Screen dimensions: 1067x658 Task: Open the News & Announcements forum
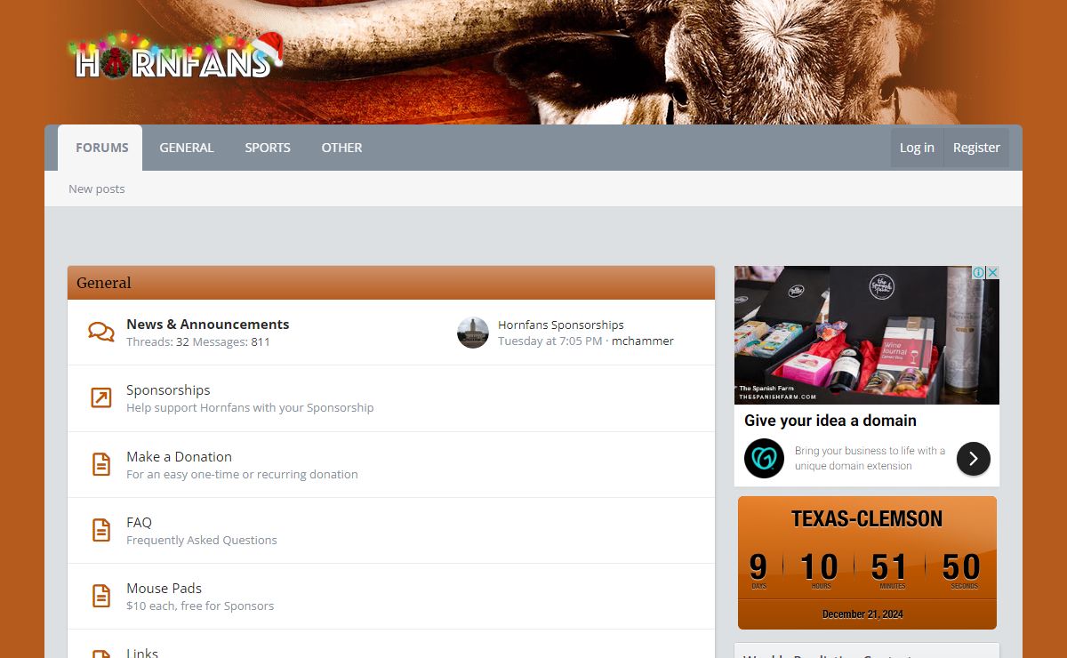(207, 325)
